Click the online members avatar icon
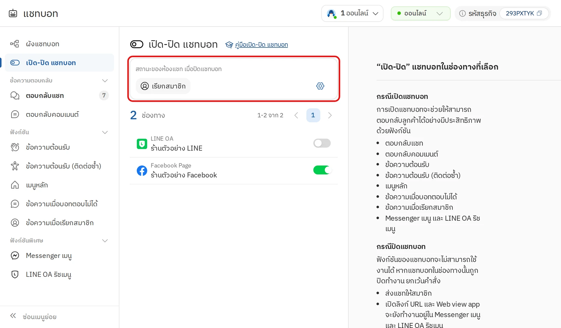This screenshot has width=561, height=328. [x=331, y=13]
